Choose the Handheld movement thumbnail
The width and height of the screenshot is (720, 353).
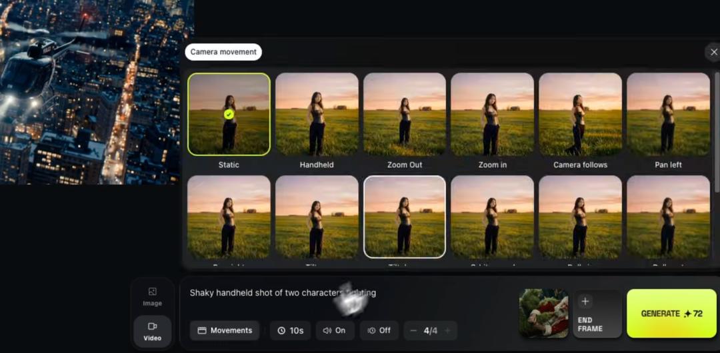(317, 114)
